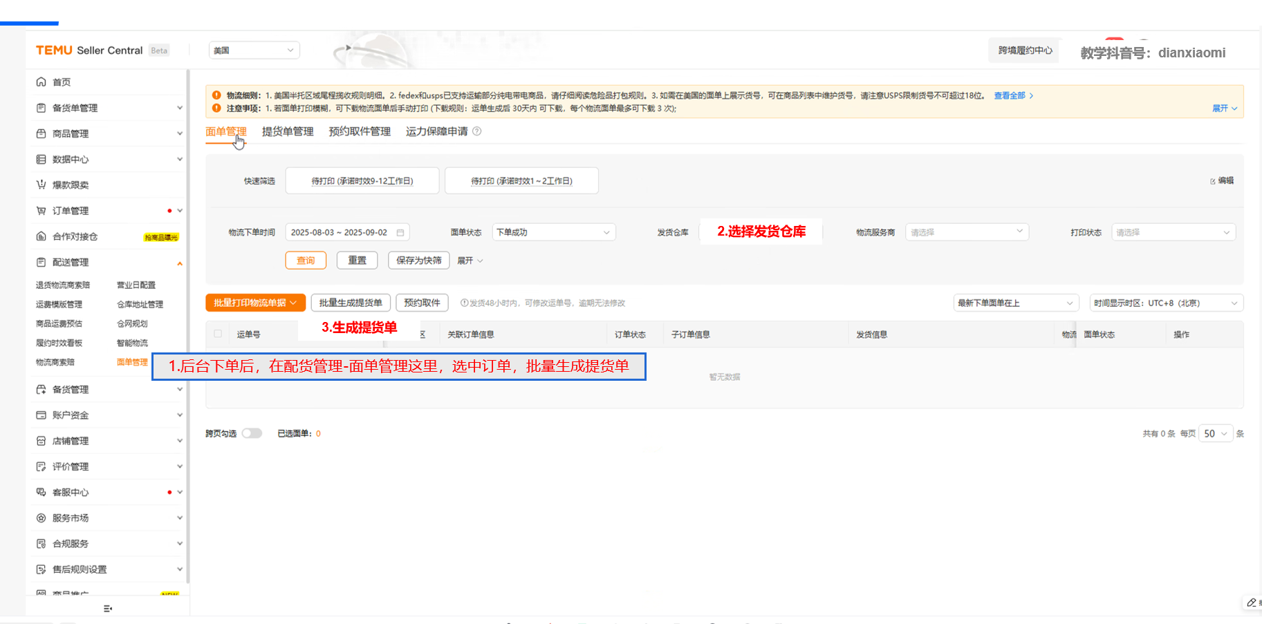The height and width of the screenshot is (624, 1262).
Task: Click the 账户资金 wallet icon
Action: click(x=41, y=415)
